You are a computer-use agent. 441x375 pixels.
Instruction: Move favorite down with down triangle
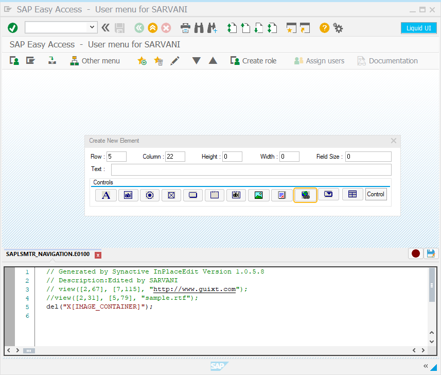(x=196, y=61)
